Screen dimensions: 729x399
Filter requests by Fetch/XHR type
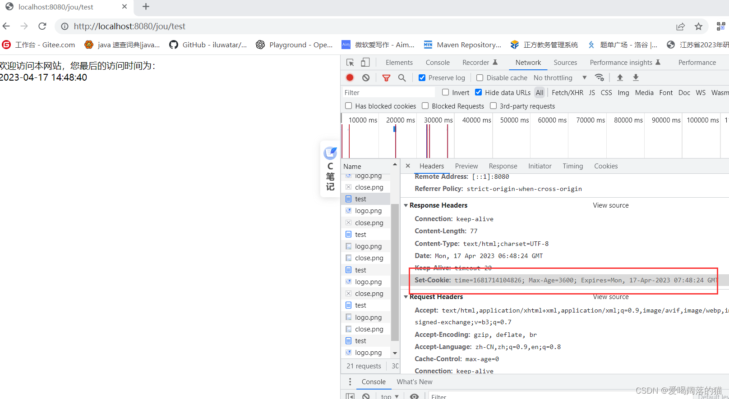pyautogui.click(x=568, y=92)
